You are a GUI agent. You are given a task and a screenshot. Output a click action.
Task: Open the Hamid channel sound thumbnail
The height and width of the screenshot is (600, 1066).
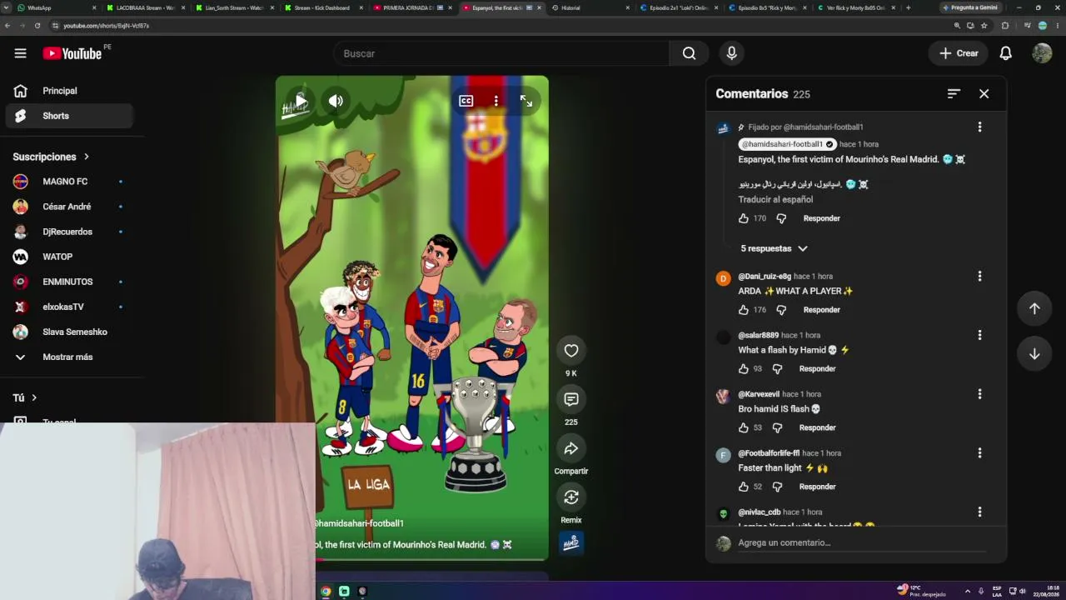tap(570, 543)
